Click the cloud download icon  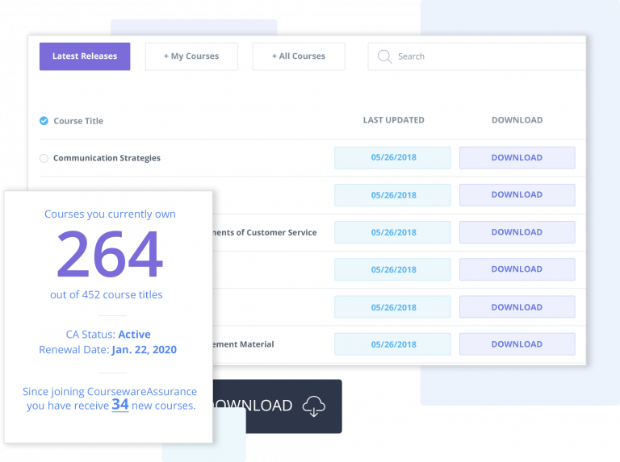point(313,406)
